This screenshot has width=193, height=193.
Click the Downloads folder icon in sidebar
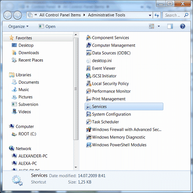coord(14,53)
